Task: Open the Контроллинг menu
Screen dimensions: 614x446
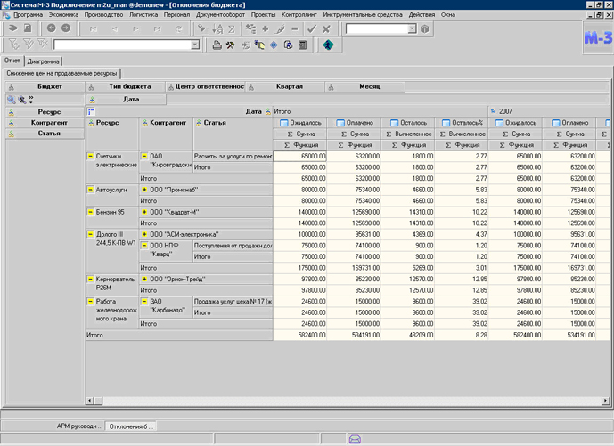Action: (x=299, y=15)
